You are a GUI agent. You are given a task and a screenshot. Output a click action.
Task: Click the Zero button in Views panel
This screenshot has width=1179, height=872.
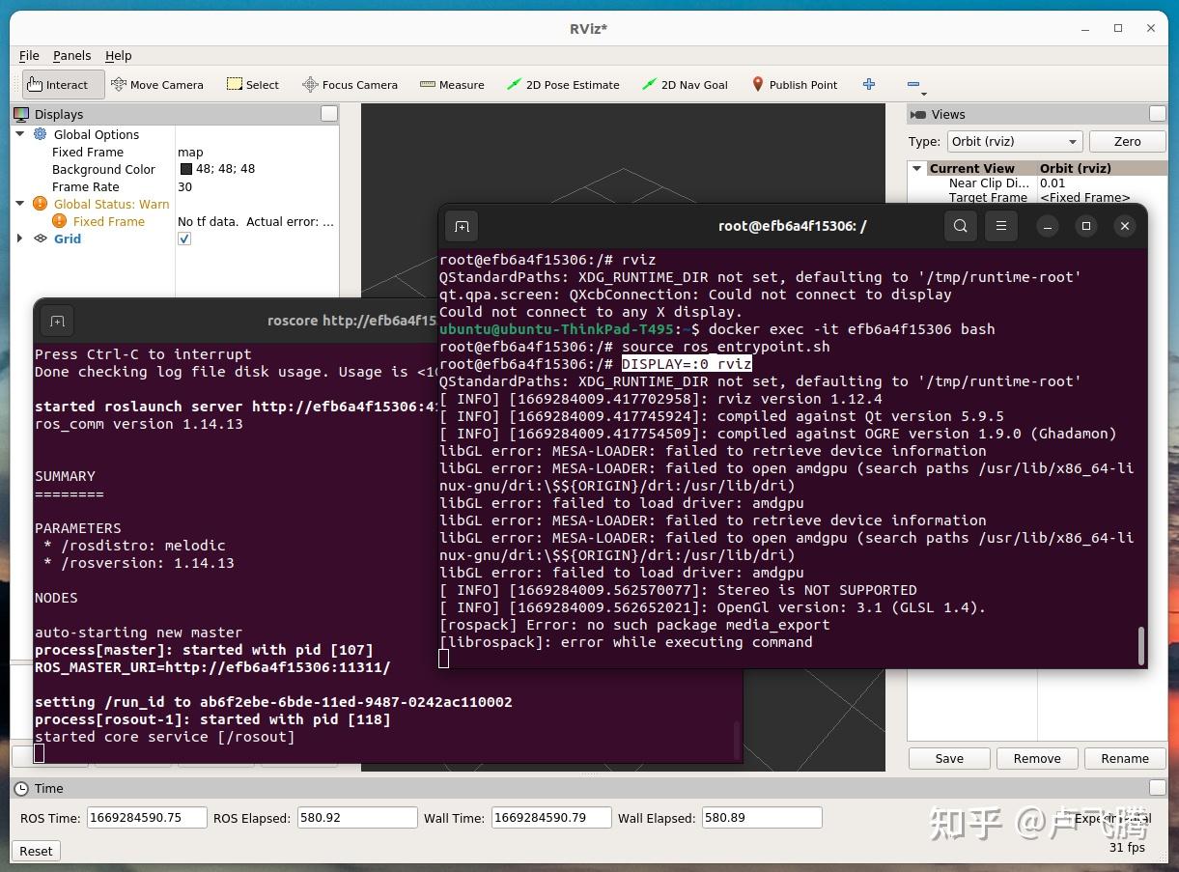coord(1127,141)
